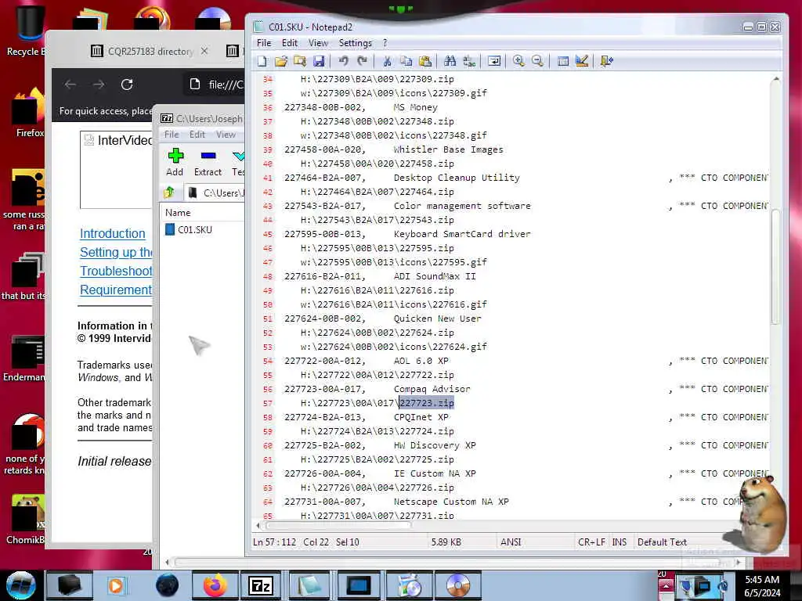802x601 pixels.
Task: Open the File menu in Notepad2
Action: click(x=264, y=43)
